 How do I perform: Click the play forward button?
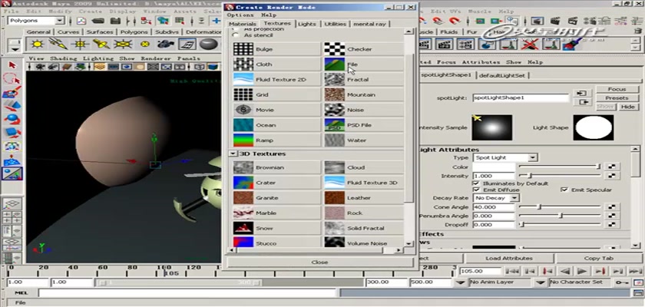coord(582,271)
